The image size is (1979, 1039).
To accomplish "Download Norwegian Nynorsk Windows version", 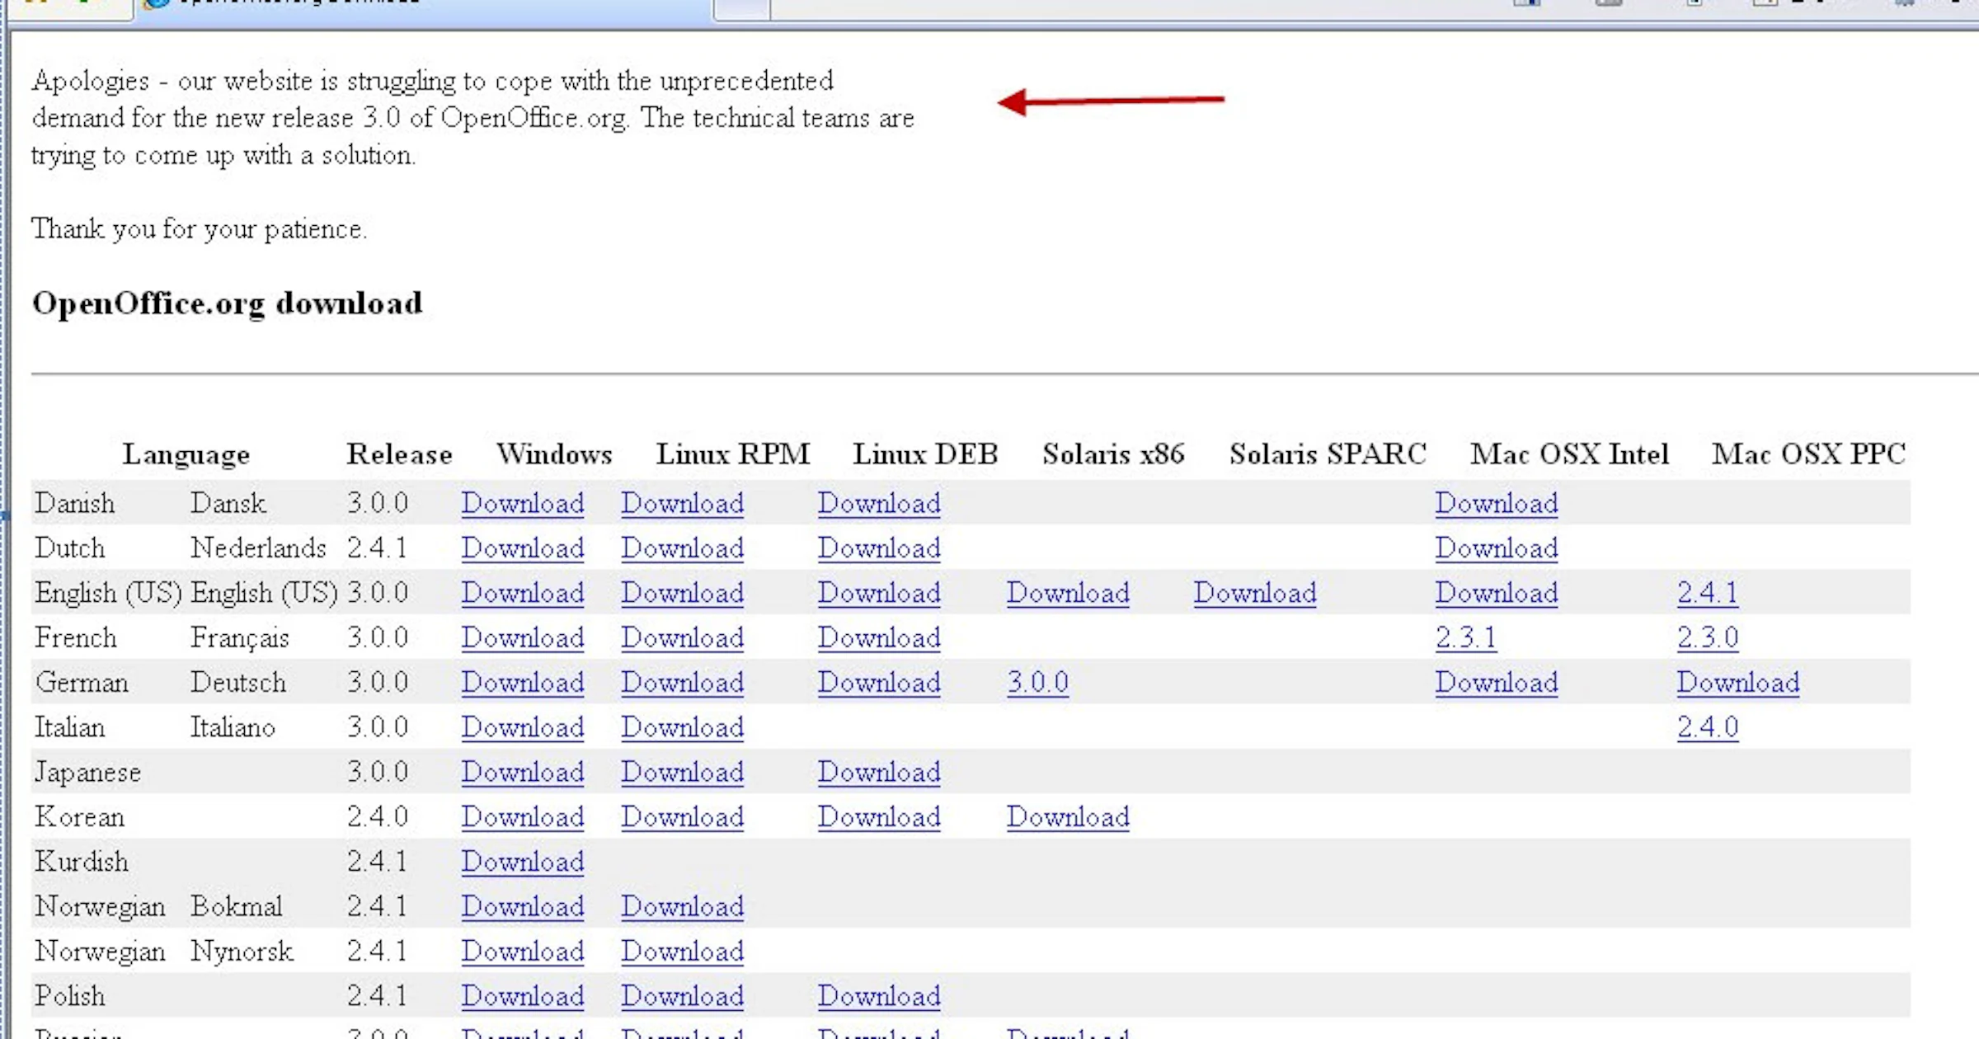I will pos(523,952).
